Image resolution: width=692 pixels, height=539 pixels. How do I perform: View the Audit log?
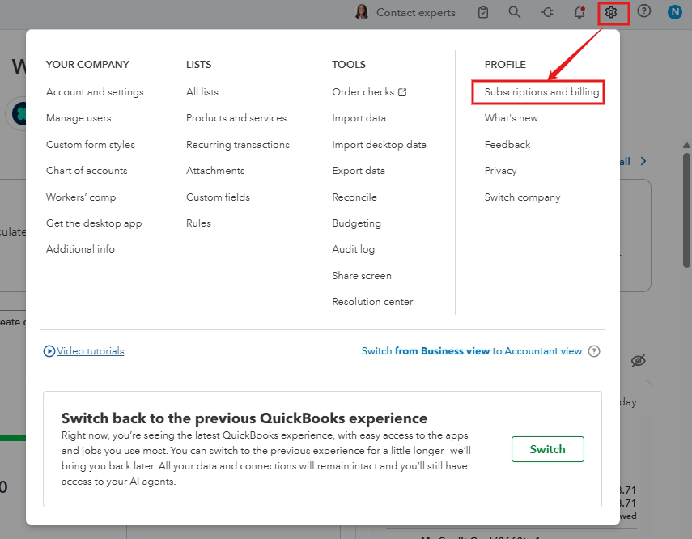pos(354,249)
